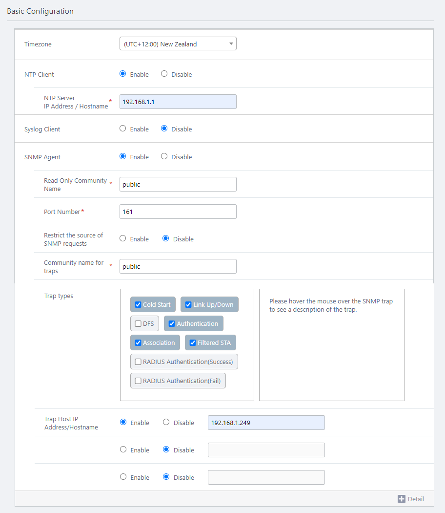The width and height of the screenshot is (445, 513).
Task: Enable restricting source of SNMP requests
Action: pos(123,239)
